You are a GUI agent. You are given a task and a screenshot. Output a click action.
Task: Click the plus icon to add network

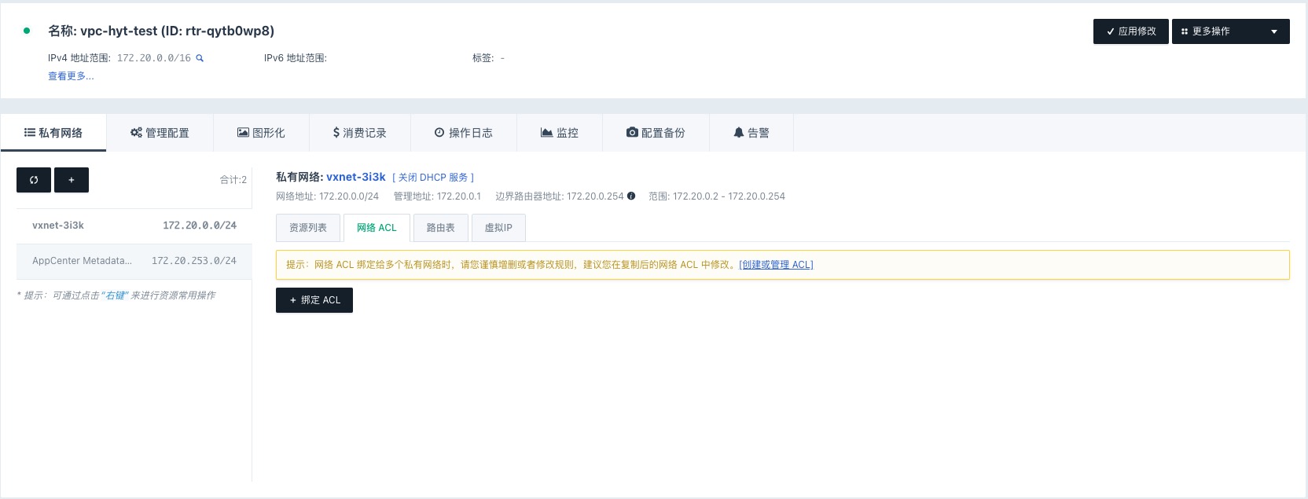72,180
